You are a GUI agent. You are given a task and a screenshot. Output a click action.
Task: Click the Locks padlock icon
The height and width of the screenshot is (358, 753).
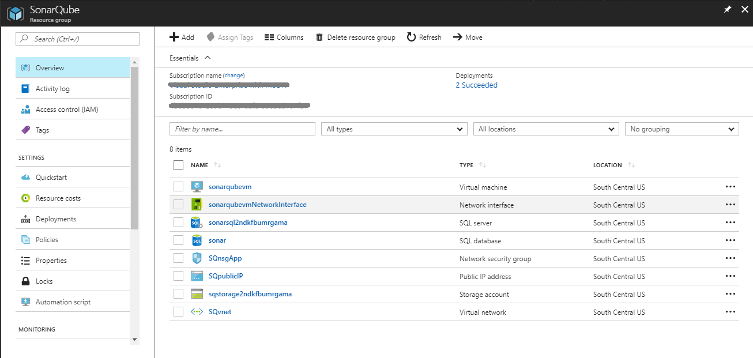click(25, 281)
